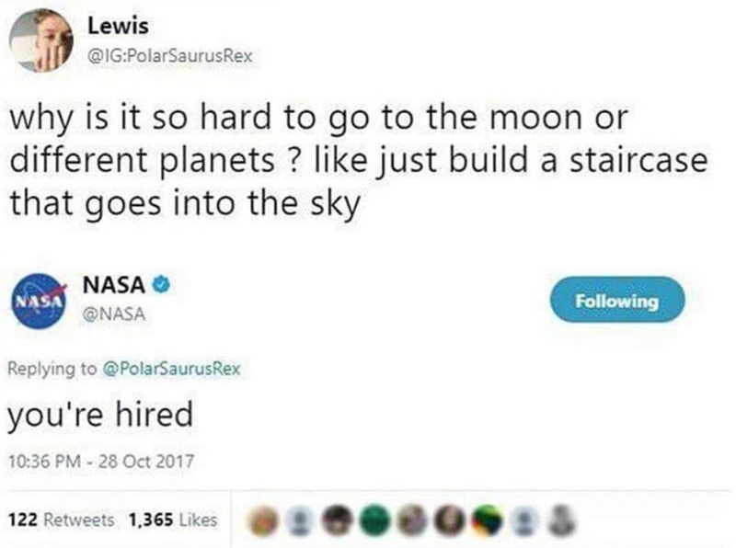The width and height of the screenshot is (736, 548).
Task: Open the NASA display name link
Action: pos(114,286)
